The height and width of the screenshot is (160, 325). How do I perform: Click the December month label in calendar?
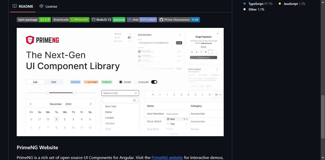coord(56,104)
